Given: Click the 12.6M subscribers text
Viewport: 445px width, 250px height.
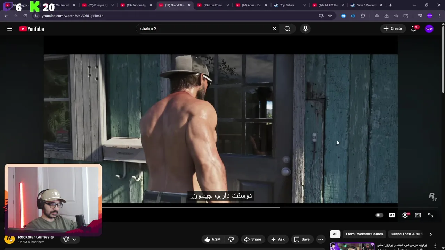Looking at the screenshot, I should click(x=31, y=242).
